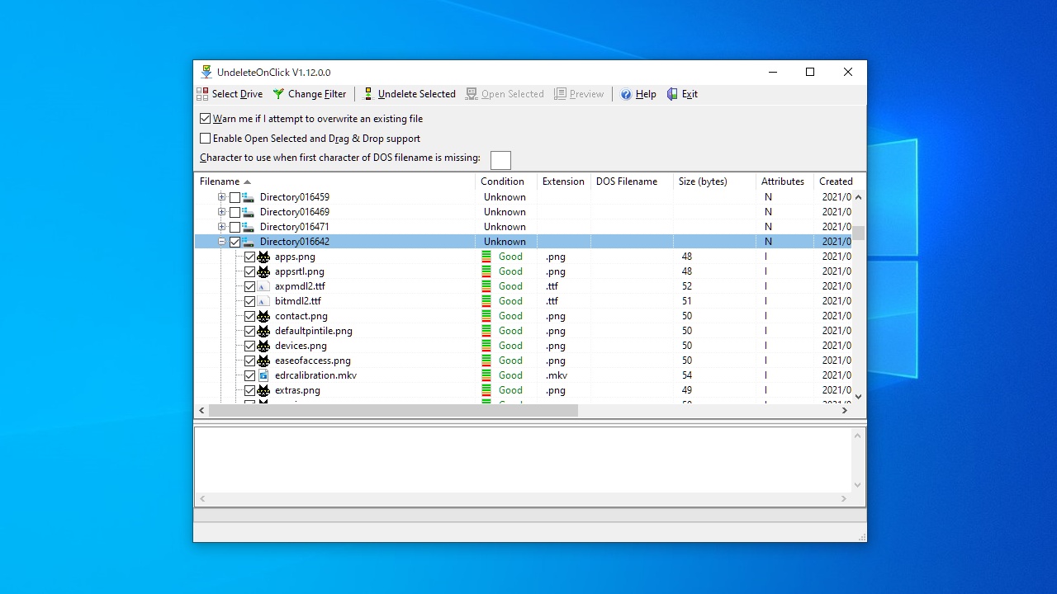This screenshot has height=594, width=1057.
Task: Expand the Directory016471 tree node
Action: point(221,227)
